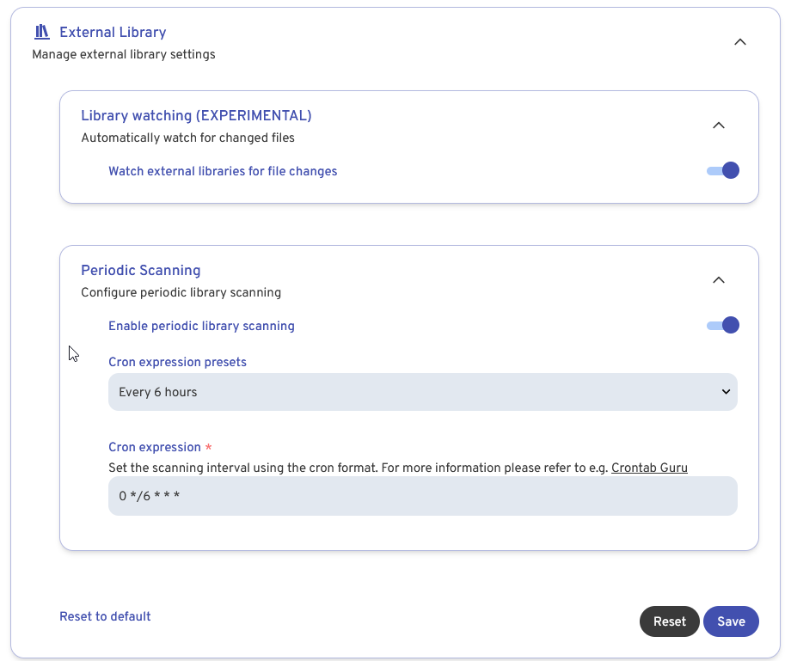Click the "Cron expression presets" label
Viewport: 791px width, 661px height.
[177, 362]
